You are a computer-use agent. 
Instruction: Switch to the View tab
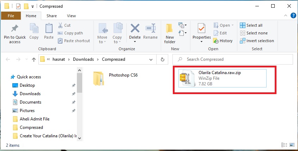click(x=71, y=16)
